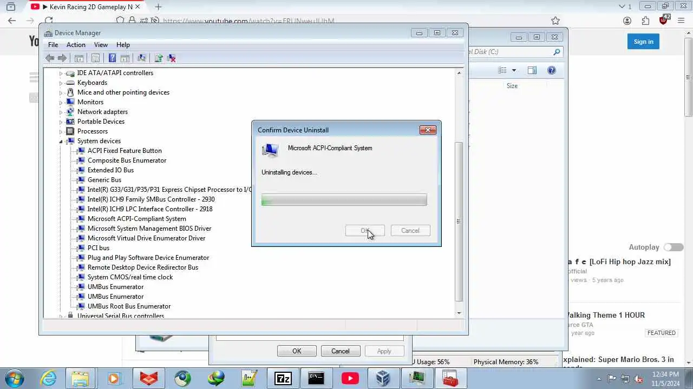Close the Confirm Device Uninstall dialog
This screenshot has height=389, width=693.
point(428,130)
